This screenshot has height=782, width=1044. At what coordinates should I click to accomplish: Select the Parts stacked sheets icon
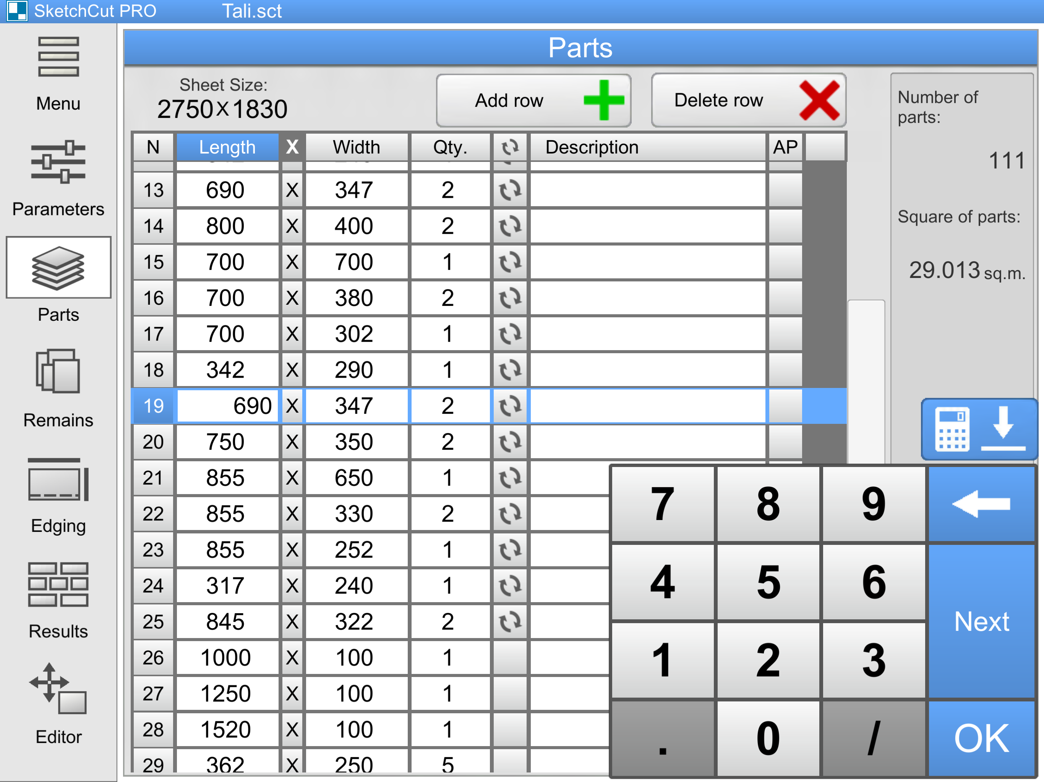pyautogui.click(x=58, y=267)
